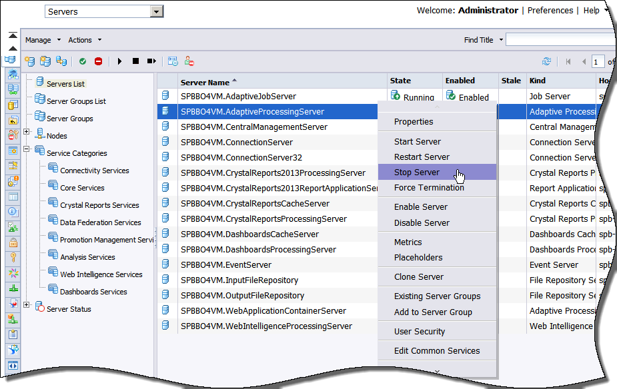Go to the first page arrow
This screenshot has height=389, width=617.
[568, 62]
